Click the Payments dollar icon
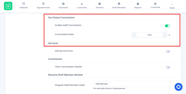Viewport: 186px width, 94px height. (x=63, y=4)
